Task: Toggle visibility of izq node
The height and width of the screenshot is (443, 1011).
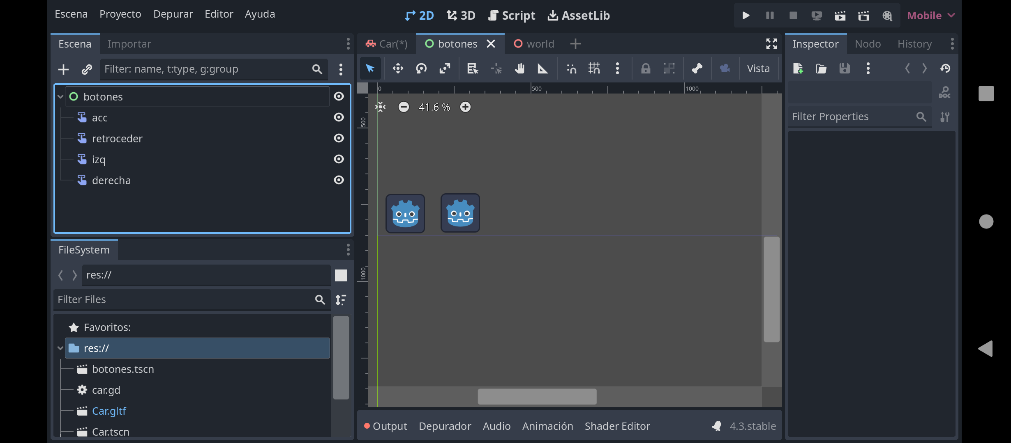Action: [x=339, y=159]
